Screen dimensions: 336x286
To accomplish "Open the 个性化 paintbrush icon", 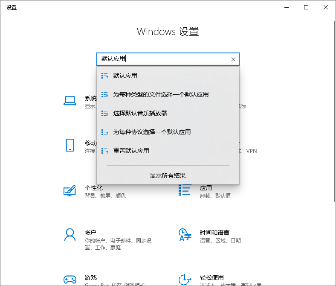I will click(70, 191).
